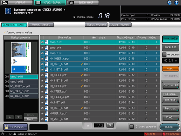This screenshot has height=136, width=181.
Task: Click the duplicate-name pencil mark on NO_6SET_B.pdf 12:46
Action: 82,81
